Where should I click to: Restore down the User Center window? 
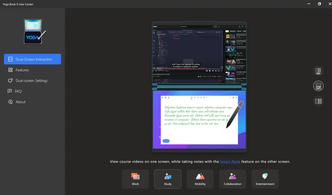[319, 4]
